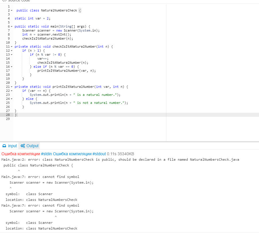Collapse the else-if fold arrow on line 16
The width and height of the screenshot is (259, 233).
coord(11,67)
